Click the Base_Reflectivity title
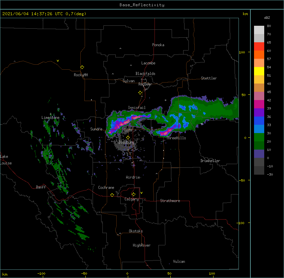The height and width of the screenshot is (278, 284). click(x=142, y=5)
